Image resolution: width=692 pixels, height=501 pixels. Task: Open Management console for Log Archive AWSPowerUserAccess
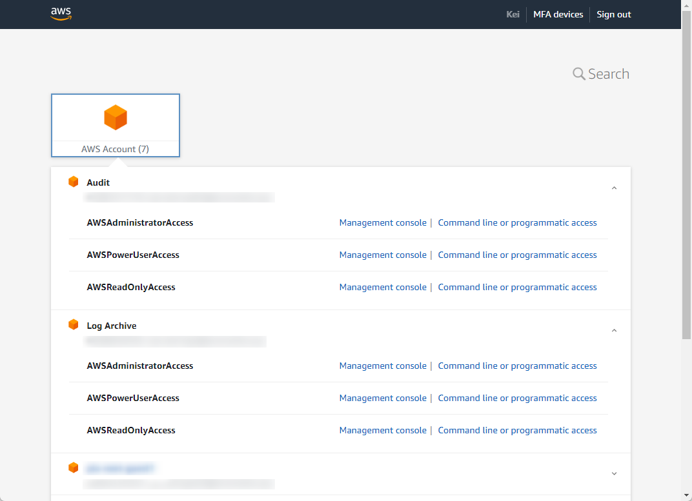[383, 398]
